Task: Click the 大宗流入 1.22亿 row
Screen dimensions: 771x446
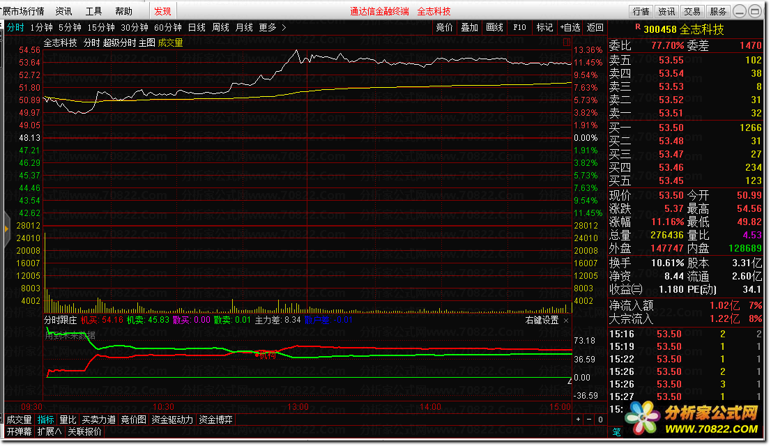Action: [x=685, y=318]
